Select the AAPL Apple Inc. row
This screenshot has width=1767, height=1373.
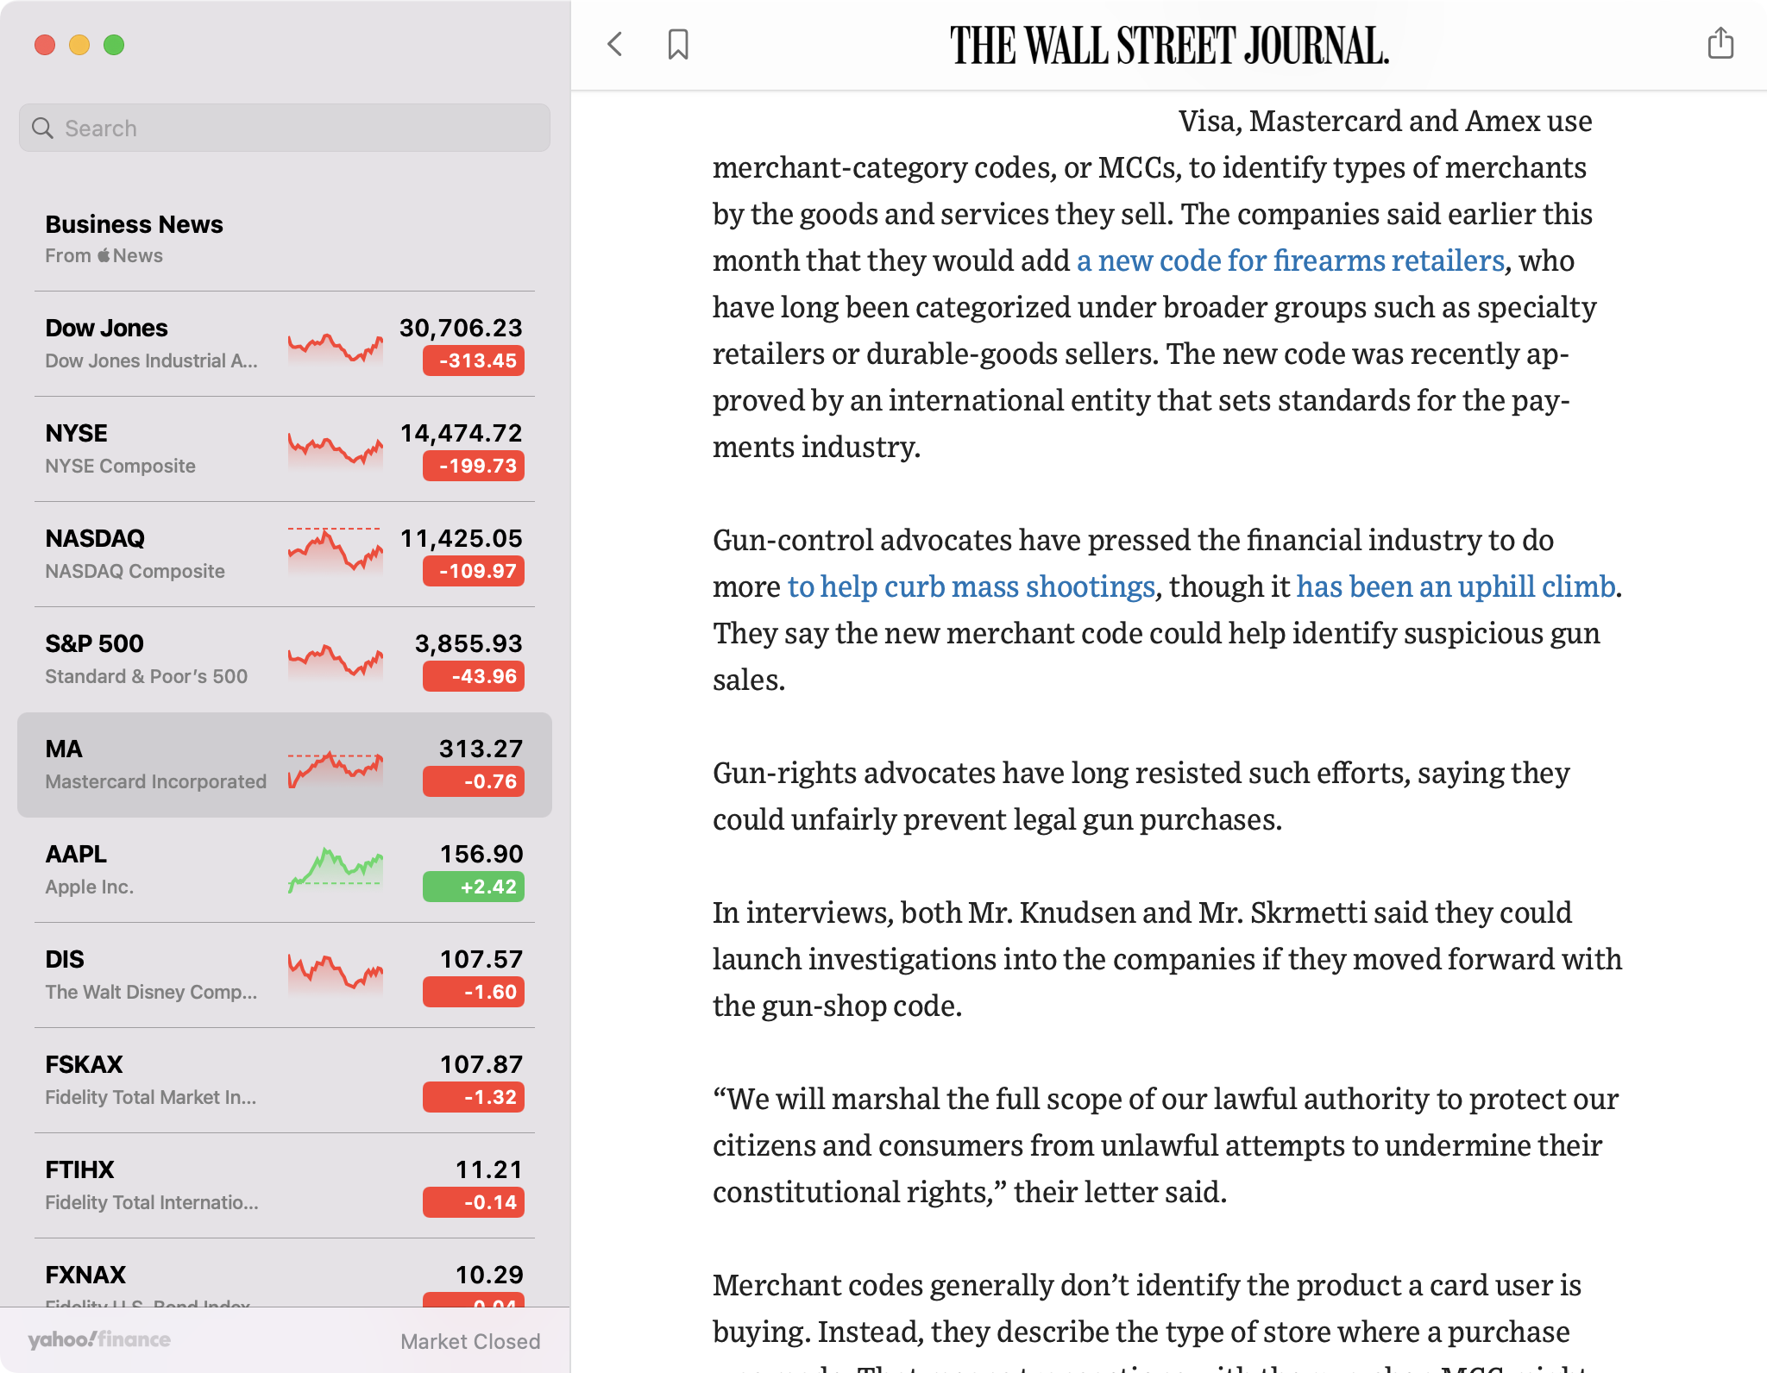(x=285, y=870)
